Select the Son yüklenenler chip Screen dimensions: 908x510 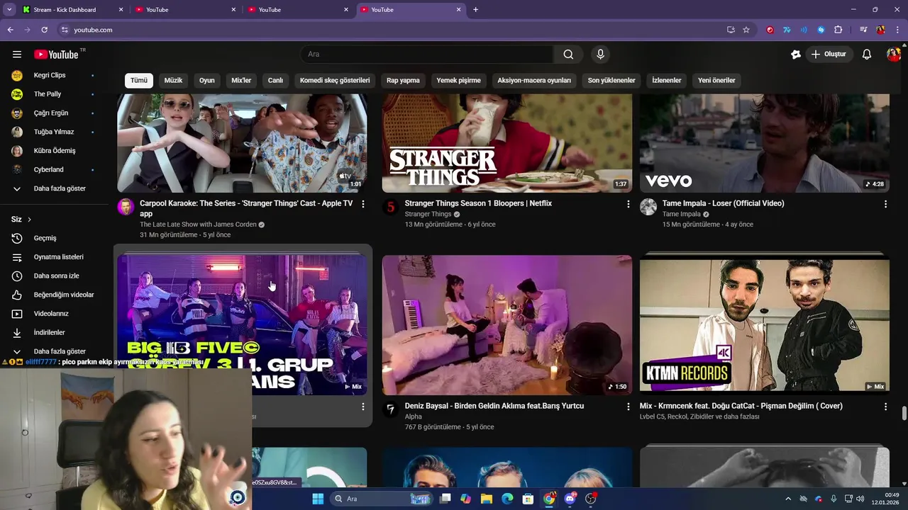tap(611, 80)
